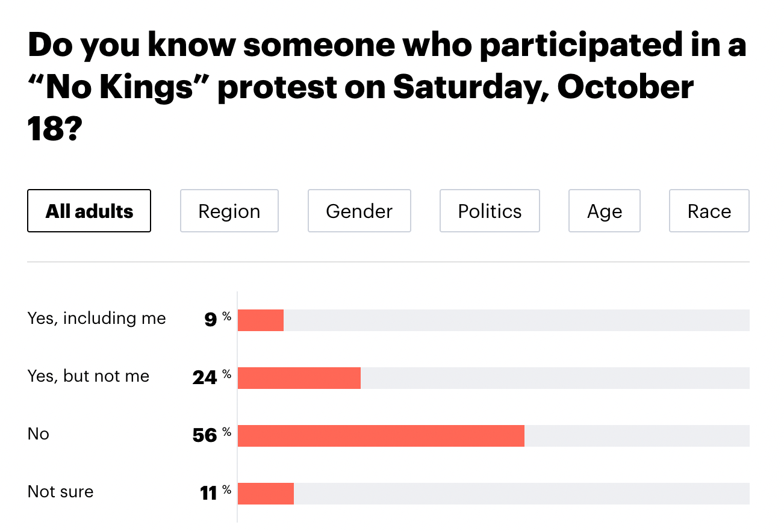Click the 'Yes, including me' label
Image resolution: width=784 pixels, height=531 pixels.
coord(97,318)
